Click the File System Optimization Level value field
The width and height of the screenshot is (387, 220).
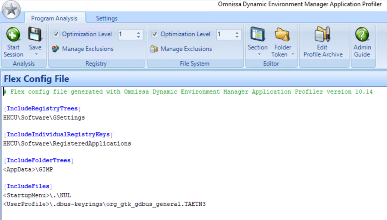[x=224, y=34]
